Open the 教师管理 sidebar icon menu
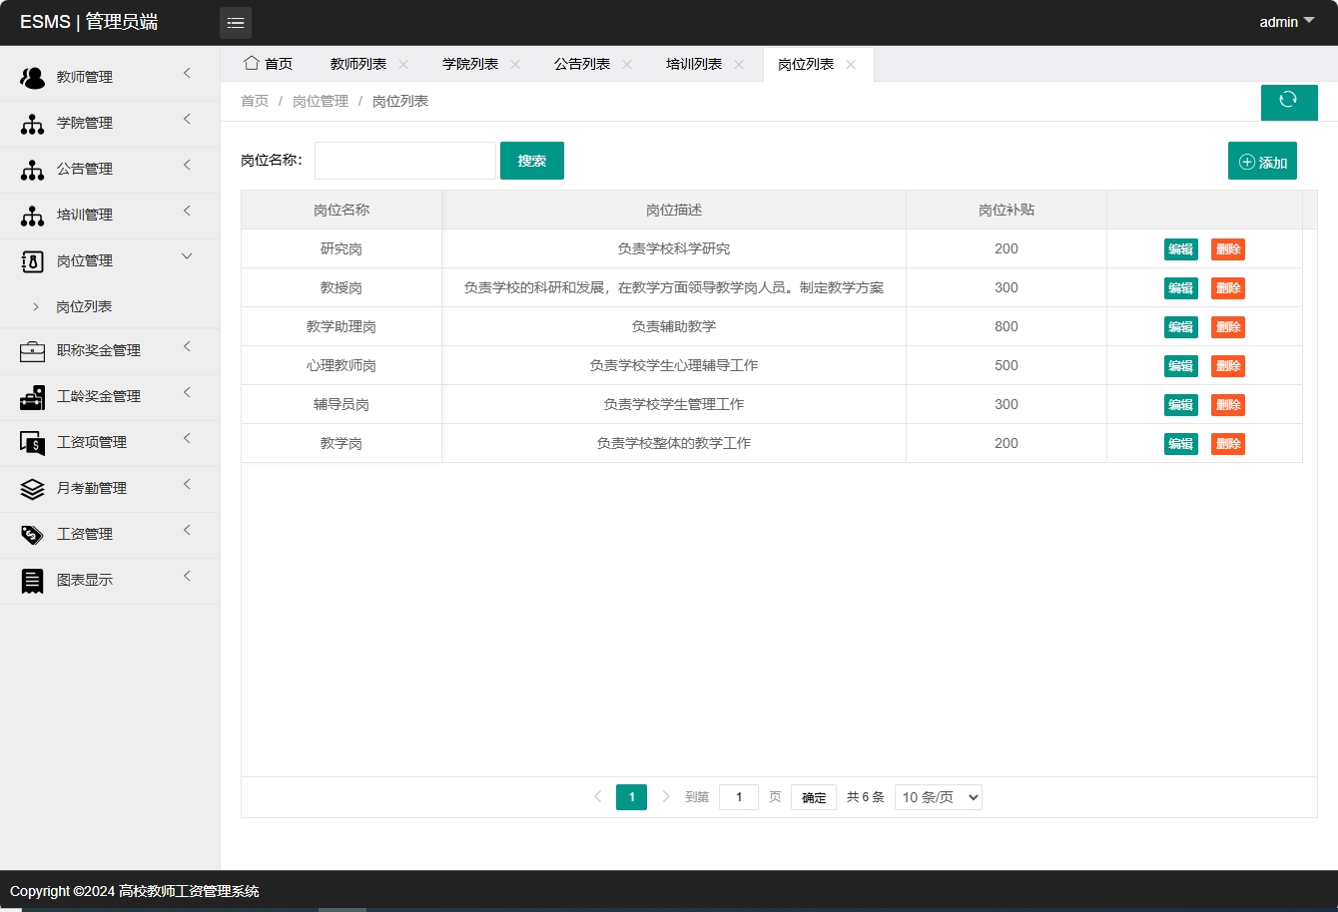The width and height of the screenshot is (1338, 912). pyautogui.click(x=31, y=76)
